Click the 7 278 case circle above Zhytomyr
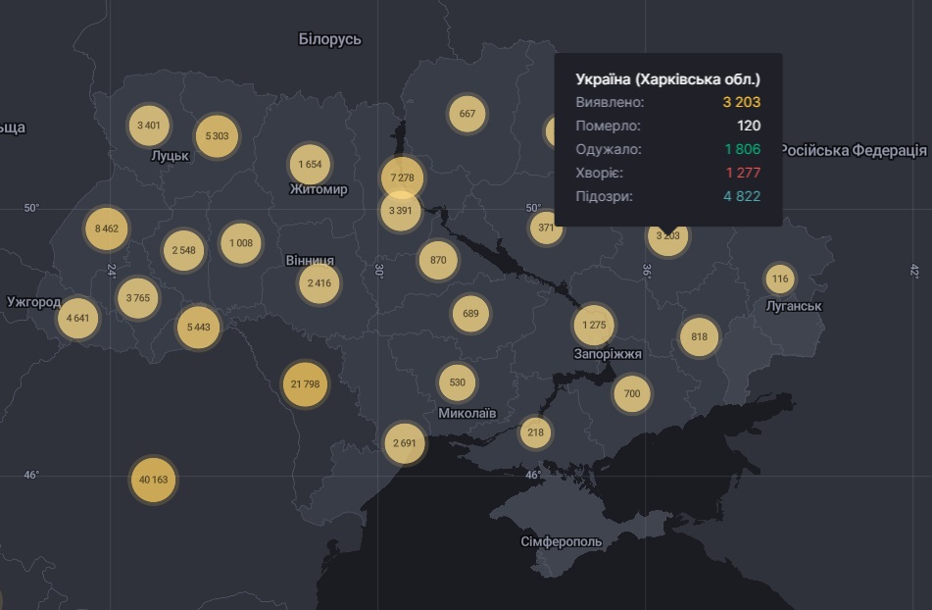Screen dimensions: 932x610 point(402,178)
